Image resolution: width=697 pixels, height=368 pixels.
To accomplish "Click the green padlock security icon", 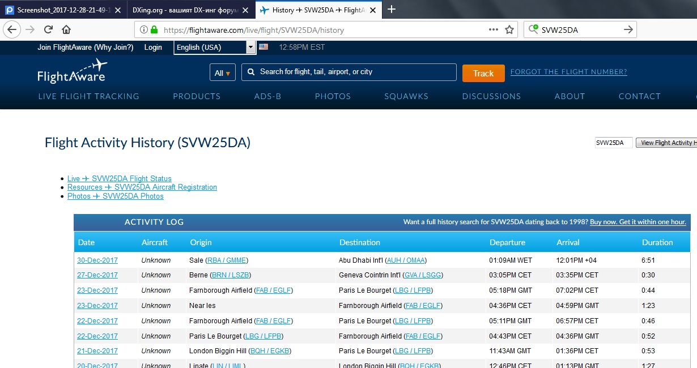I will [153, 29].
